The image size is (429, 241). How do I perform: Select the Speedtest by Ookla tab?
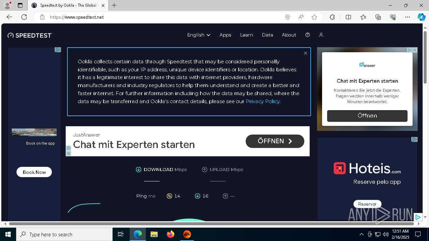click(68, 5)
